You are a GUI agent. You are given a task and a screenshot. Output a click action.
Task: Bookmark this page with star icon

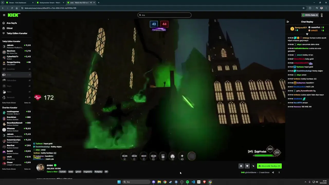304,8
